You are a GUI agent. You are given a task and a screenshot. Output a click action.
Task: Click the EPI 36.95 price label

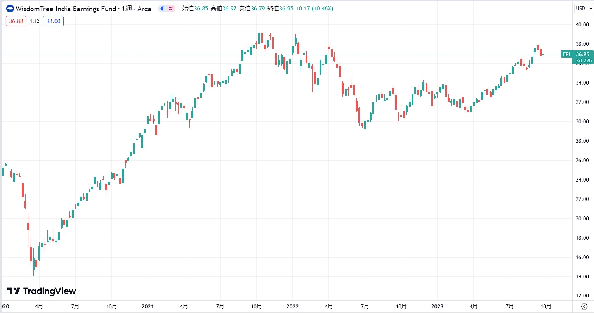(x=577, y=55)
